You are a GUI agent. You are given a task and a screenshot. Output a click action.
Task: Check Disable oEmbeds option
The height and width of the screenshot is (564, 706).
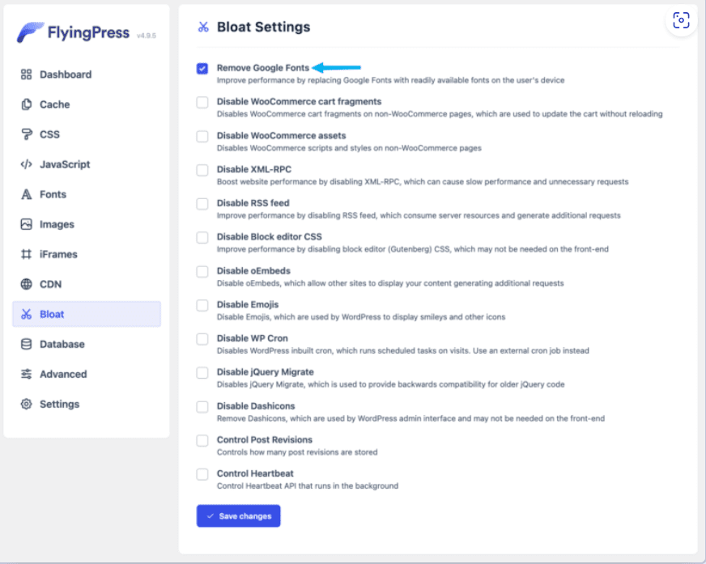click(202, 271)
